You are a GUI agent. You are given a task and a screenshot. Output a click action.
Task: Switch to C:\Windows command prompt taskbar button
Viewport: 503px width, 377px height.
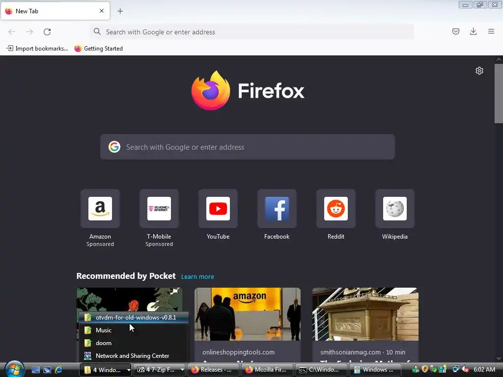321,370
